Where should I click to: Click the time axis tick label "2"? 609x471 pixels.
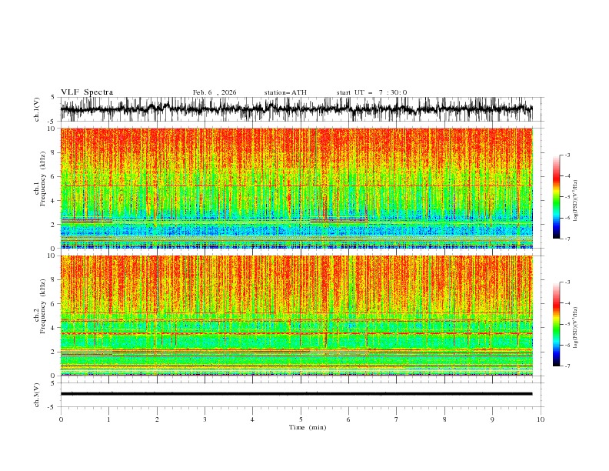click(157, 419)
